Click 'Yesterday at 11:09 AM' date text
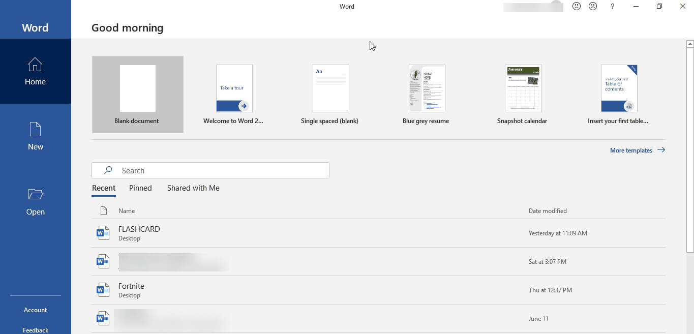This screenshot has height=334, width=694. coord(558,233)
